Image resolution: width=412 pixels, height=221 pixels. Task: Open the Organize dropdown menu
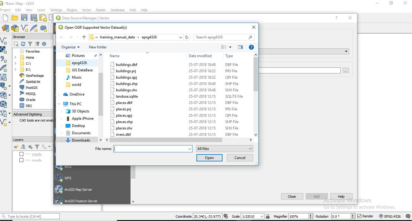70,47
